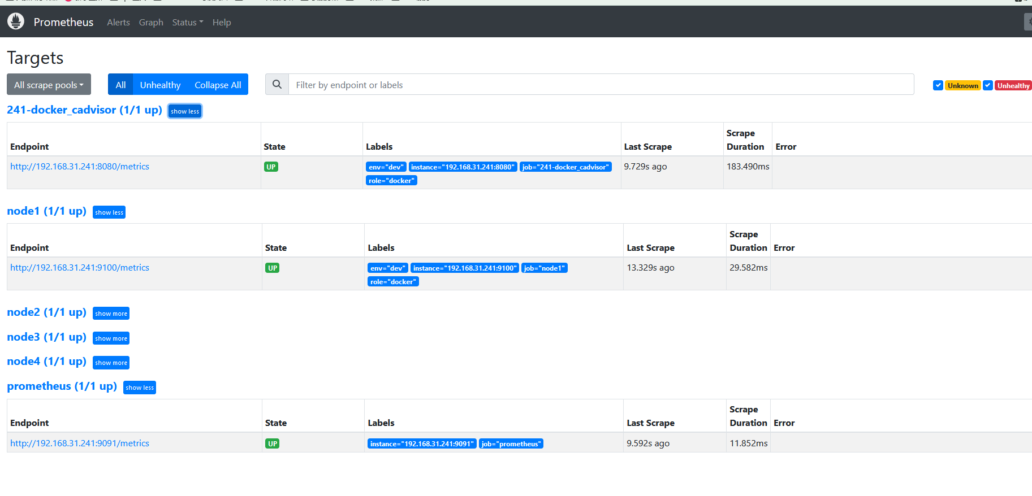1032x496 pixels.
Task: Open the Help nav item
Action: click(x=222, y=23)
